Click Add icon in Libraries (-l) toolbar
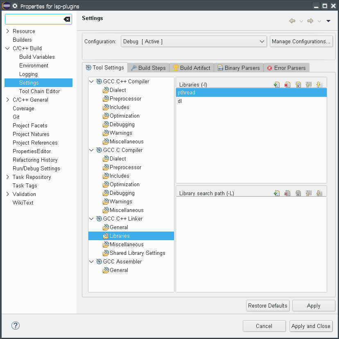Image resolution: width=339 pixels, height=339 pixels. (277, 85)
